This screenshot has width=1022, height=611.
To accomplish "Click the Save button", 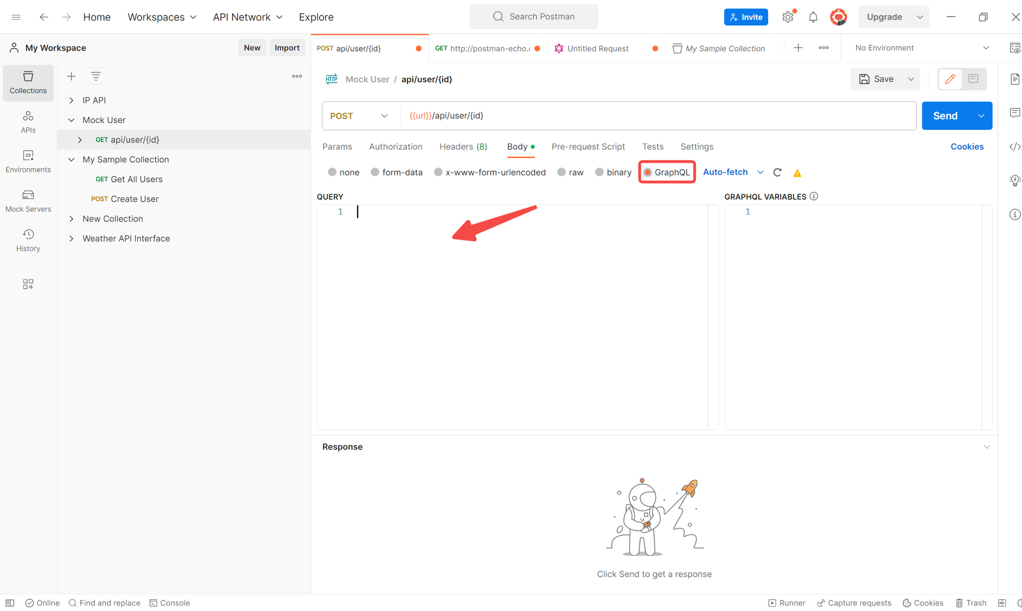I will 876,79.
